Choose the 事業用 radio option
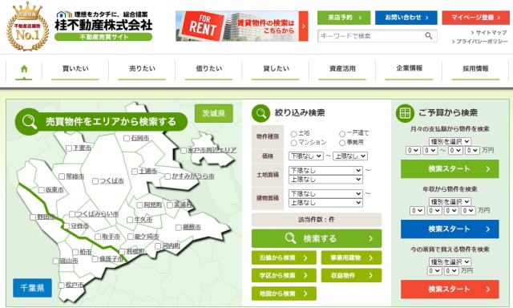This screenshot has width=513, height=308. pyautogui.click(x=342, y=143)
